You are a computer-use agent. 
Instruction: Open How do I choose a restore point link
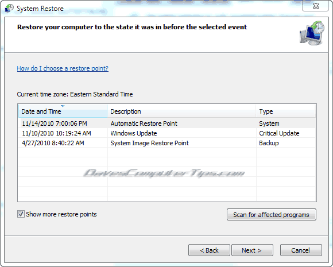click(x=63, y=68)
